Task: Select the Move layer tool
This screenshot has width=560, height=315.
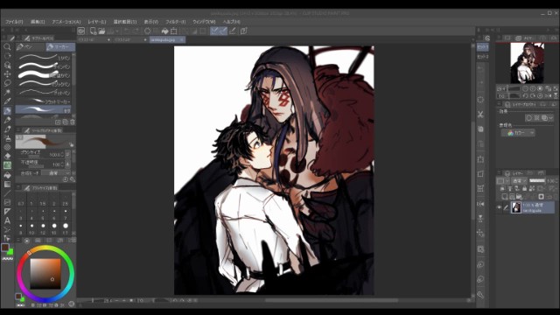Action: pyautogui.click(x=7, y=73)
